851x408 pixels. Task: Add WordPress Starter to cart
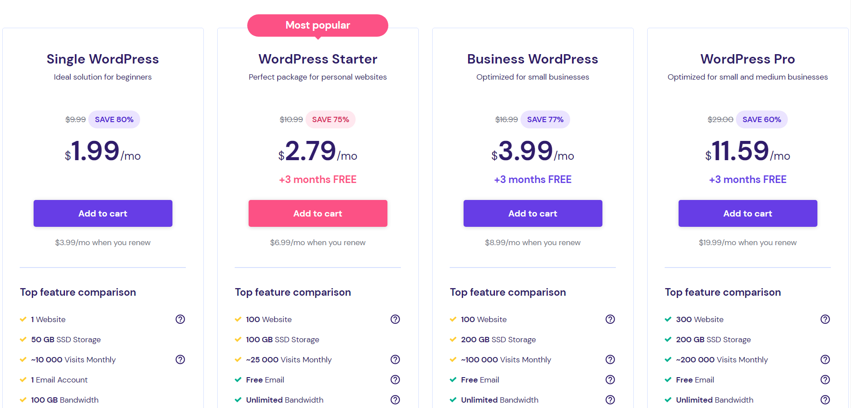[x=318, y=213]
